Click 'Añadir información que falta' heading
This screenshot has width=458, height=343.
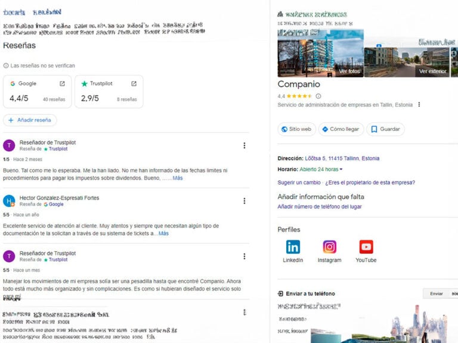[321, 197]
